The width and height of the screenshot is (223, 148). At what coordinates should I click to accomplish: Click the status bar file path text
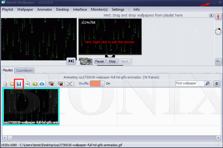(x=62, y=145)
